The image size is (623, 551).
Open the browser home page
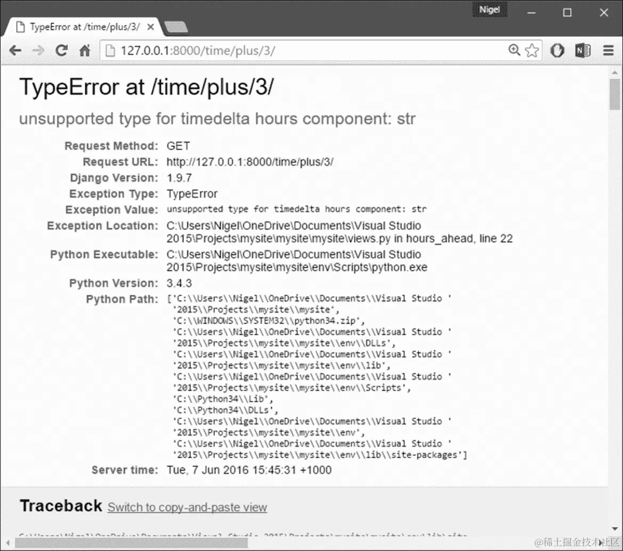85,51
